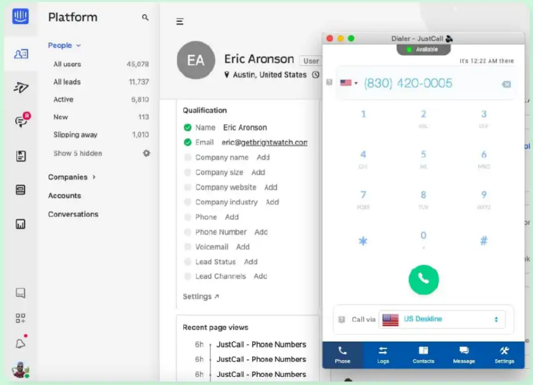Open the App Store grid-plus icon
533x385 pixels.
point(21,318)
